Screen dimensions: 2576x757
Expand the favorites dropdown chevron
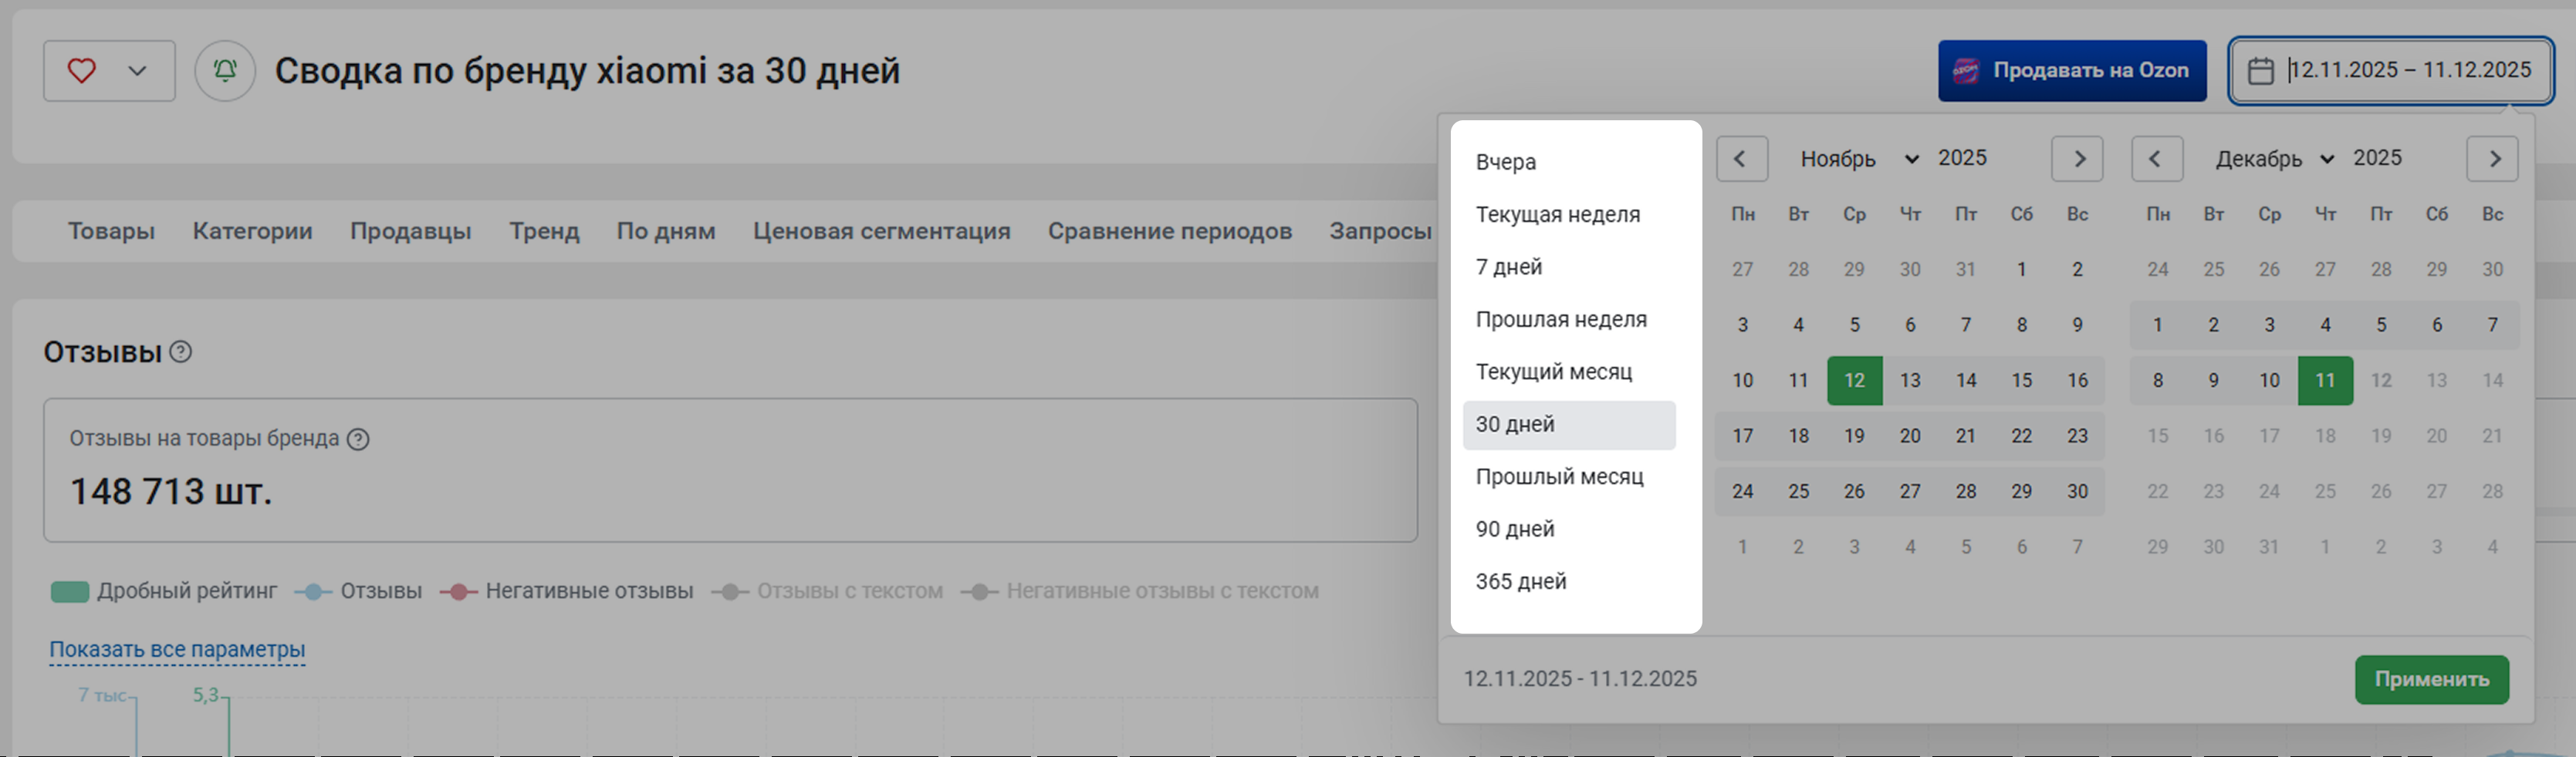pos(138,71)
